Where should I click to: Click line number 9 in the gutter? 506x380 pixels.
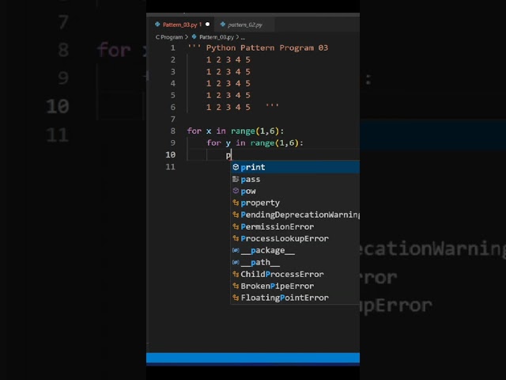point(173,142)
